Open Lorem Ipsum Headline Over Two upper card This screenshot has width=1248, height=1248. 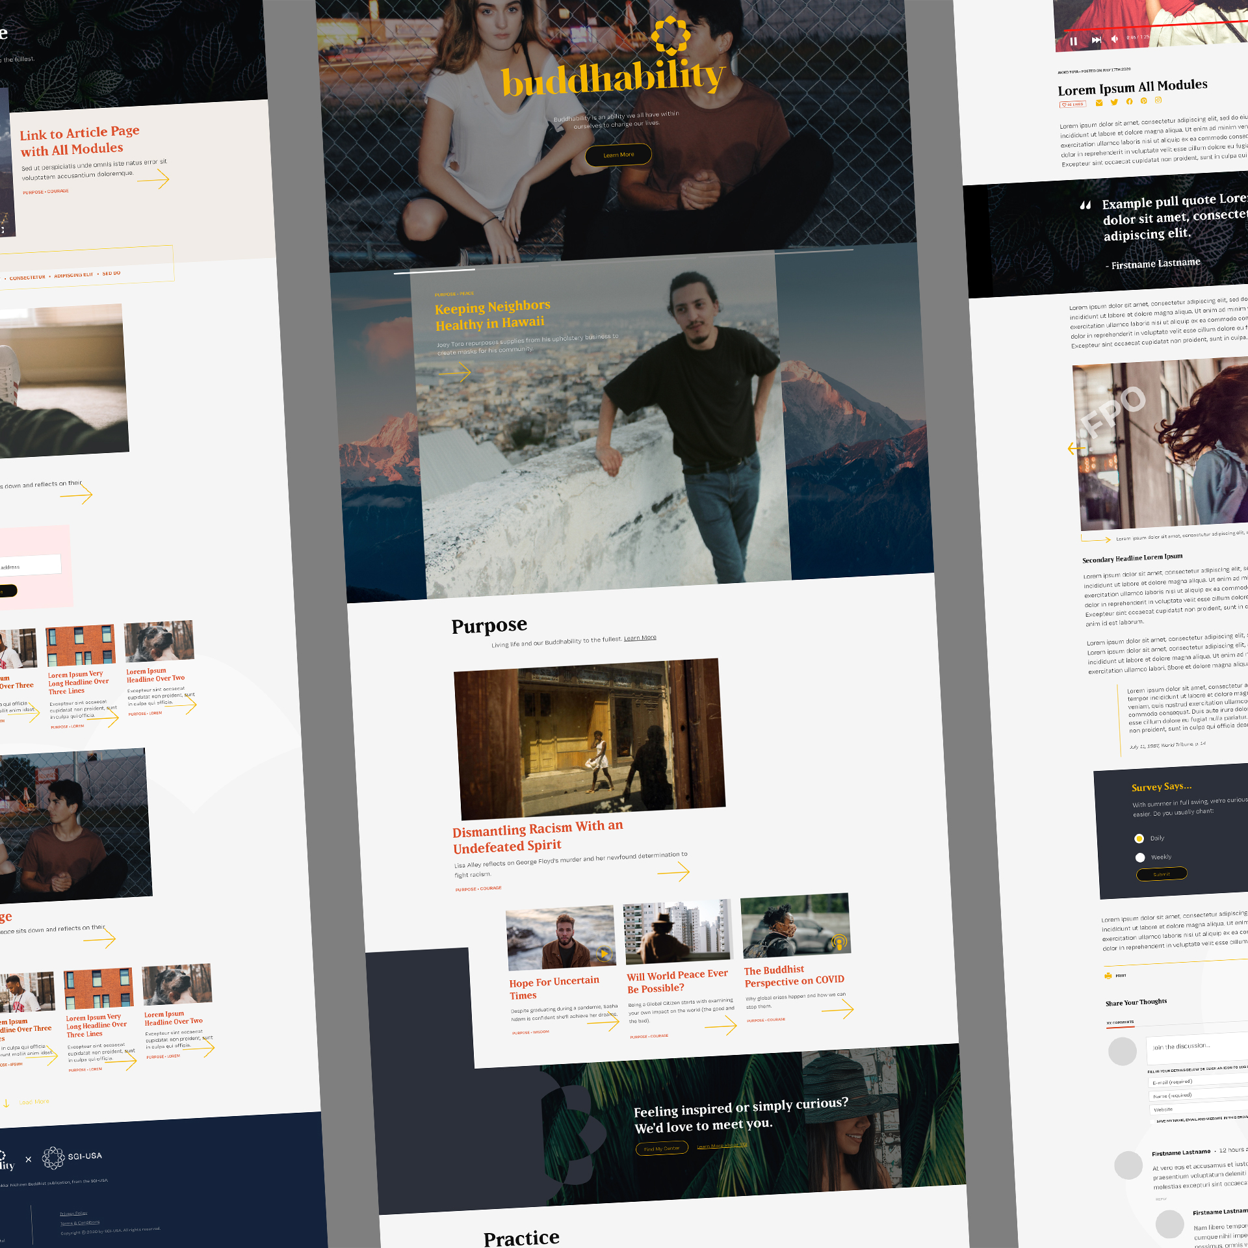pos(155,675)
